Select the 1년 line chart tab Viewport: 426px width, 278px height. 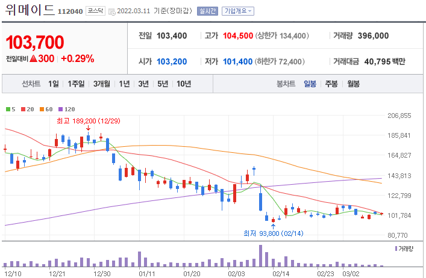125,84
